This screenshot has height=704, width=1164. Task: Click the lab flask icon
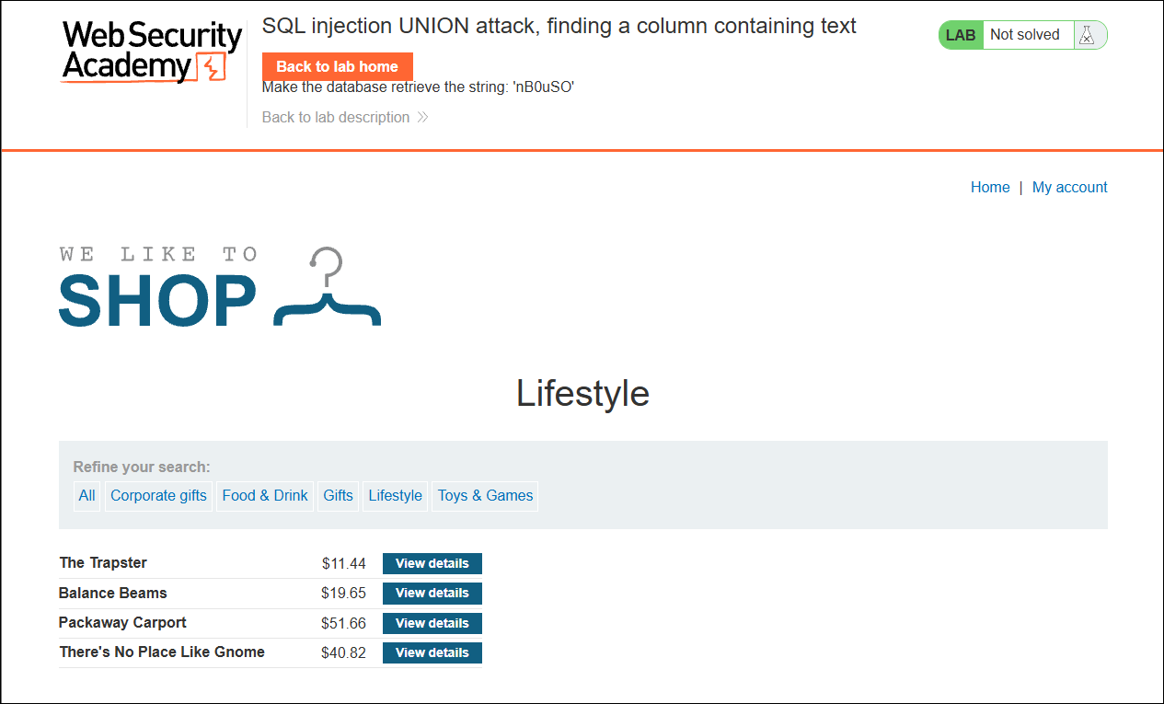(1087, 35)
